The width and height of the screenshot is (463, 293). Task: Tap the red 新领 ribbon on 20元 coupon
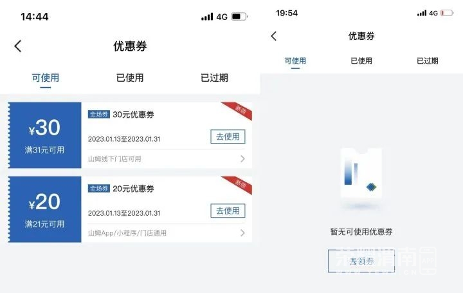(x=239, y=185)
